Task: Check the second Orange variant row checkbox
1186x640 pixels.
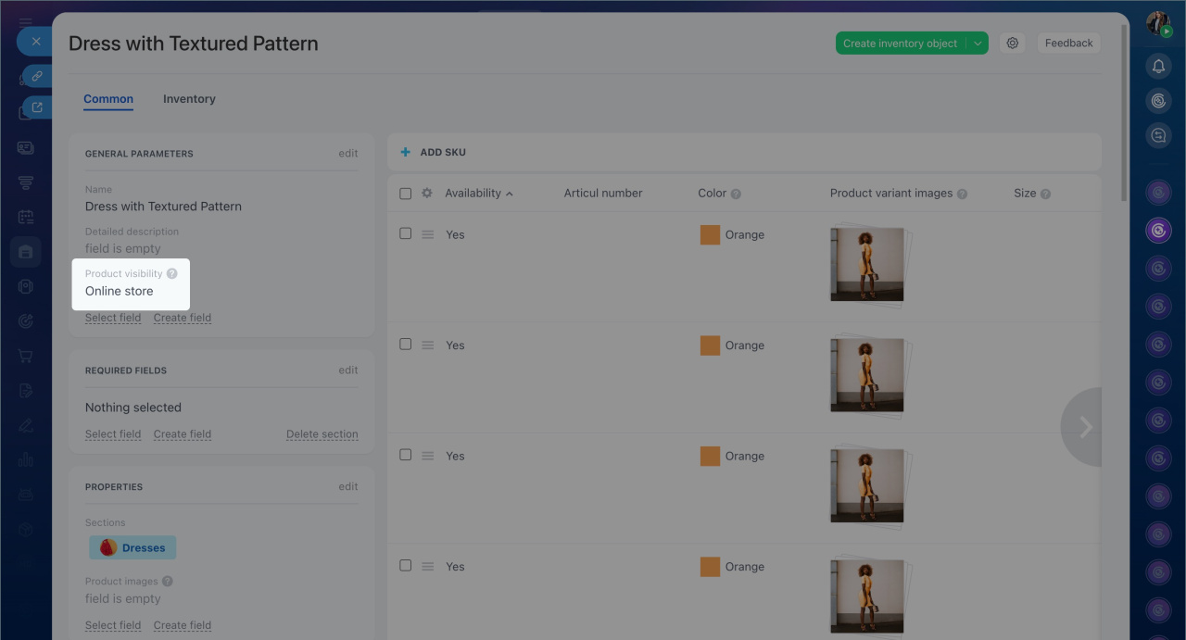Action: pos(405,344)
